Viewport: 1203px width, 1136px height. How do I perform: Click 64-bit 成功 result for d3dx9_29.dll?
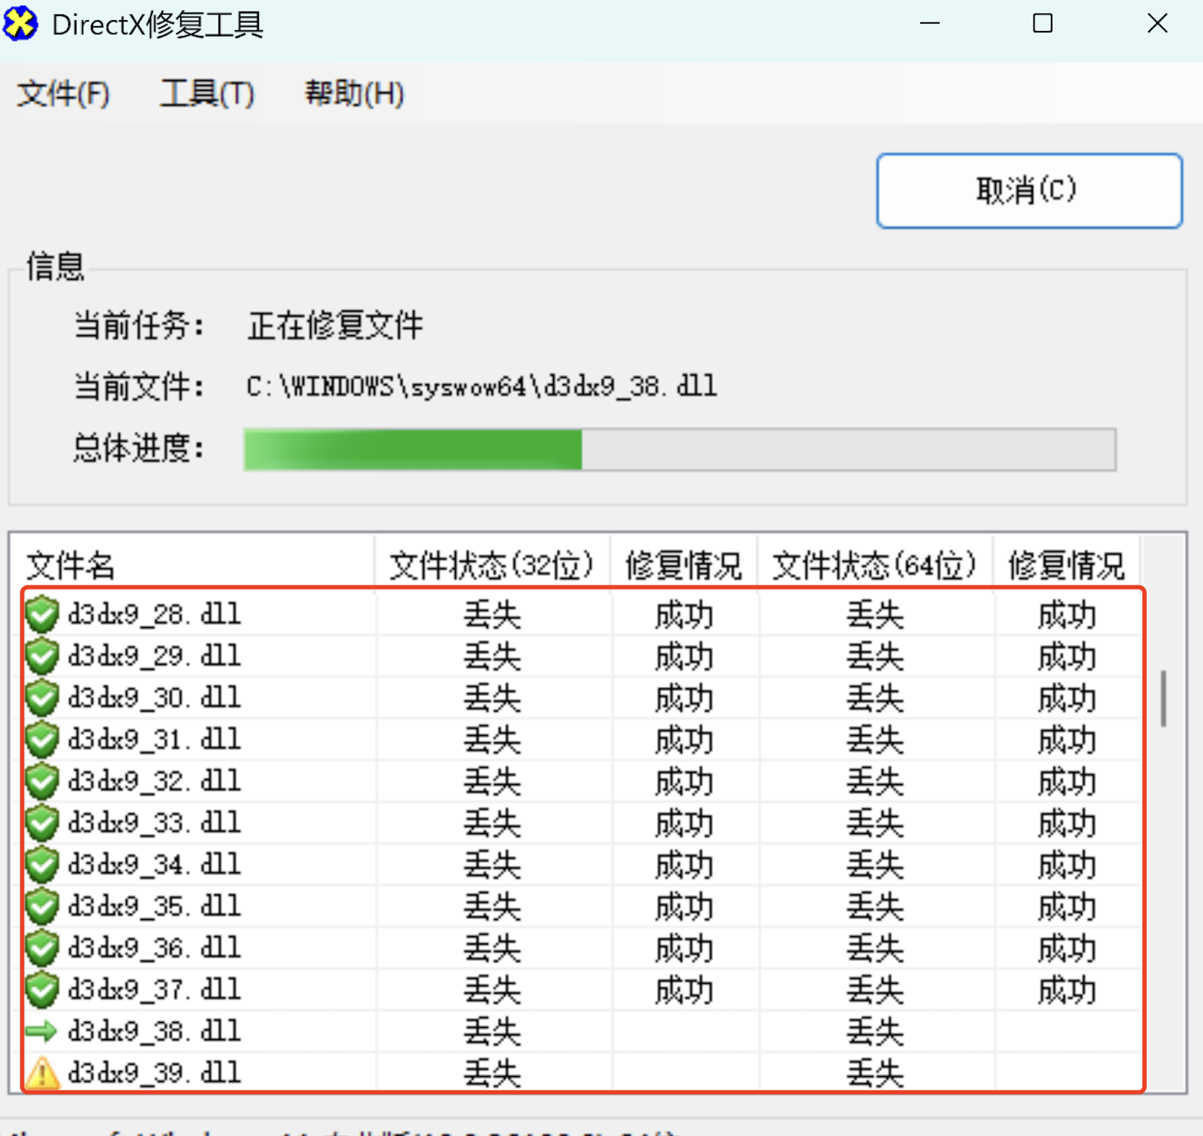point(1067,657)
